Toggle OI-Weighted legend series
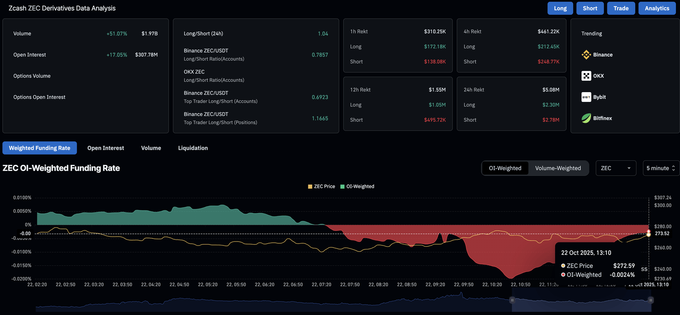 point(357,187)
